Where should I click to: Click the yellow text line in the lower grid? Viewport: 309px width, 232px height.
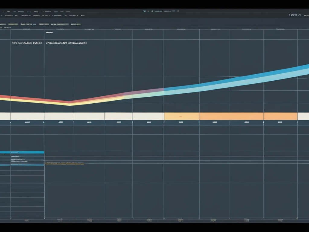pos(65,163)
